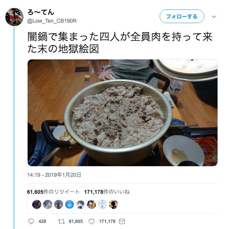
Task: Click the retweet arrows icon
Action: tap(61, 221)
